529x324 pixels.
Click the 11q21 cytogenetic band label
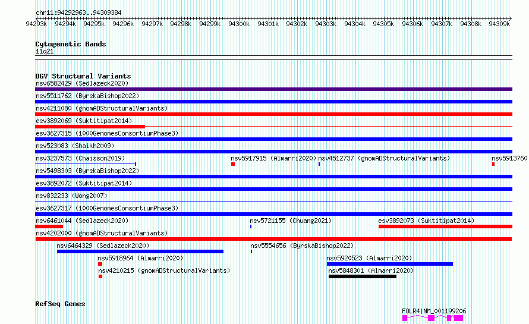pos(45,51)
